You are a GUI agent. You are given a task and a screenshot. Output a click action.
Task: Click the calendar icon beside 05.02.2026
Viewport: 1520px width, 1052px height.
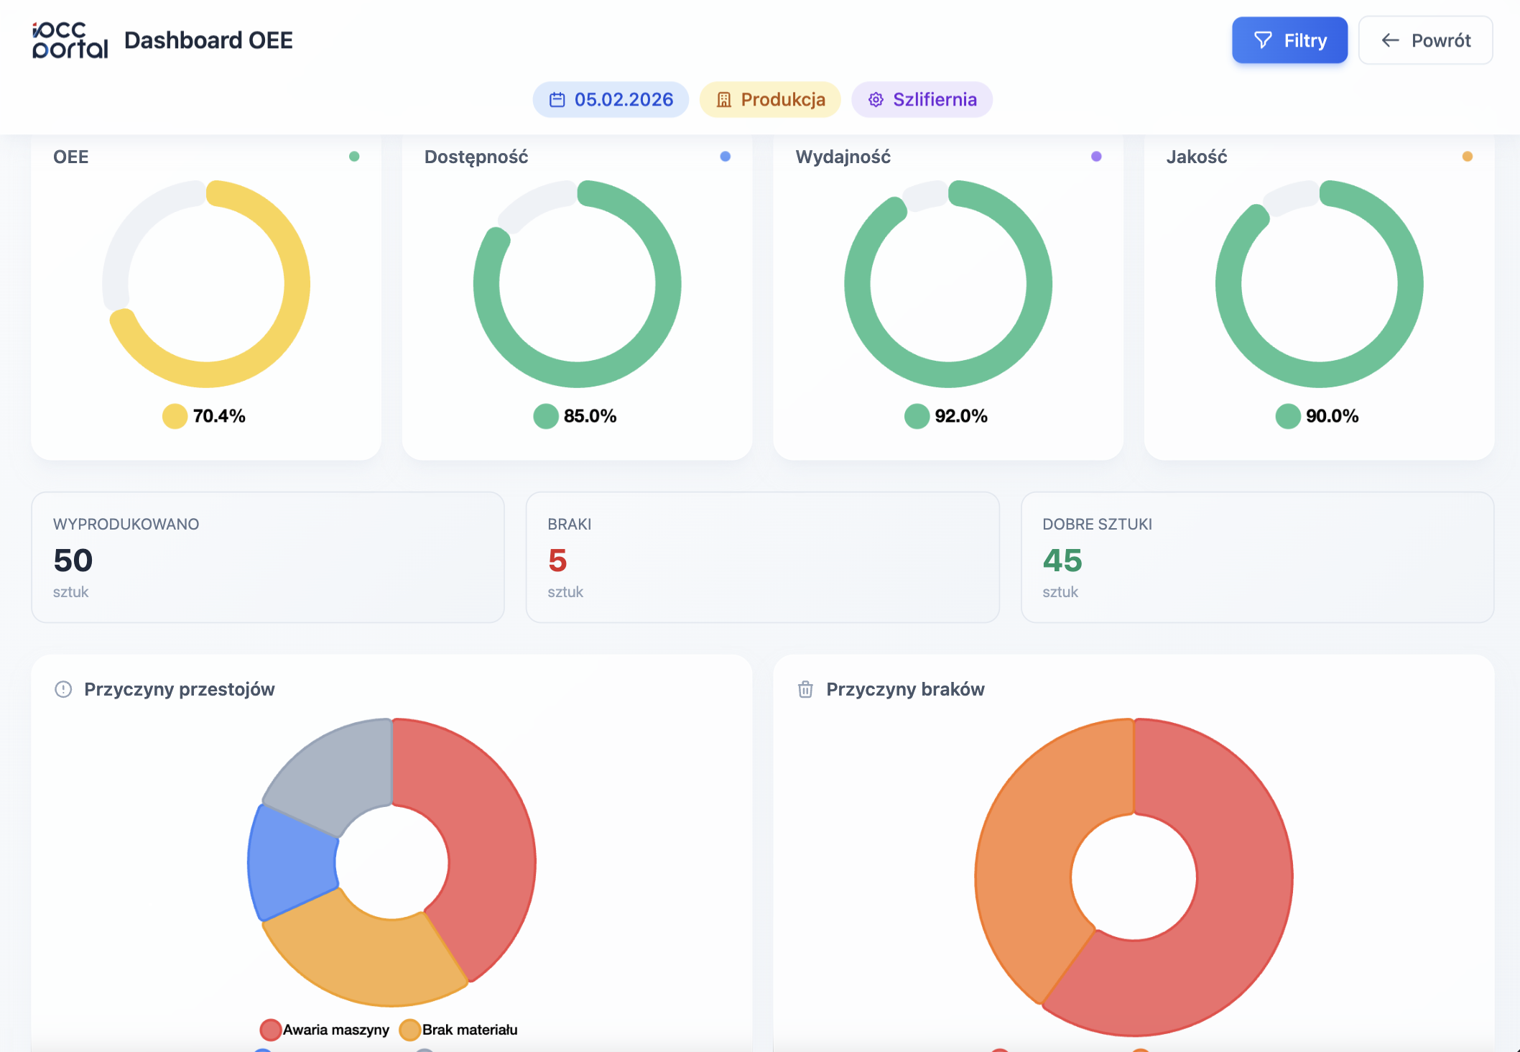(x=557, y=100)
